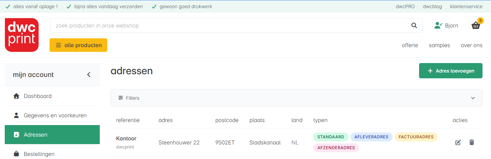The width and height of the screenshot is (491, 159).
Task: Expand the Filters panel chevron
Action: click(x=473, y=98)
